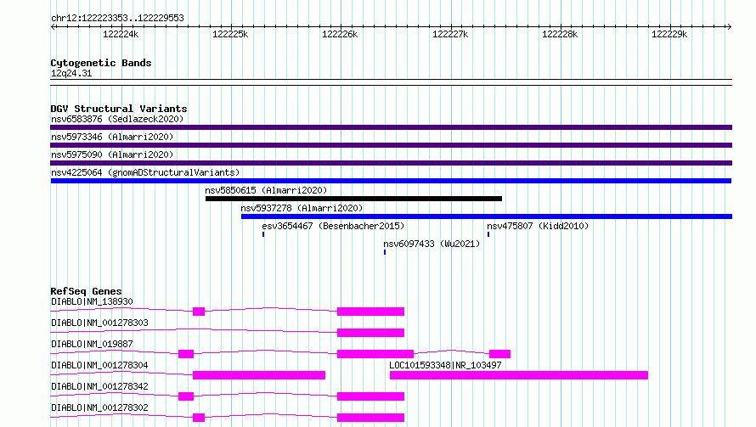
Task: Click the 122228k ruler position label
Action: [560, 34]
